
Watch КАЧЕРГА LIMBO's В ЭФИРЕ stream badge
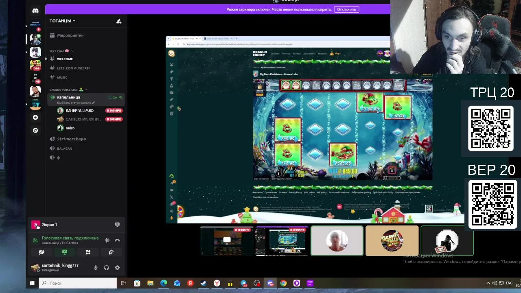pos(114,111)
